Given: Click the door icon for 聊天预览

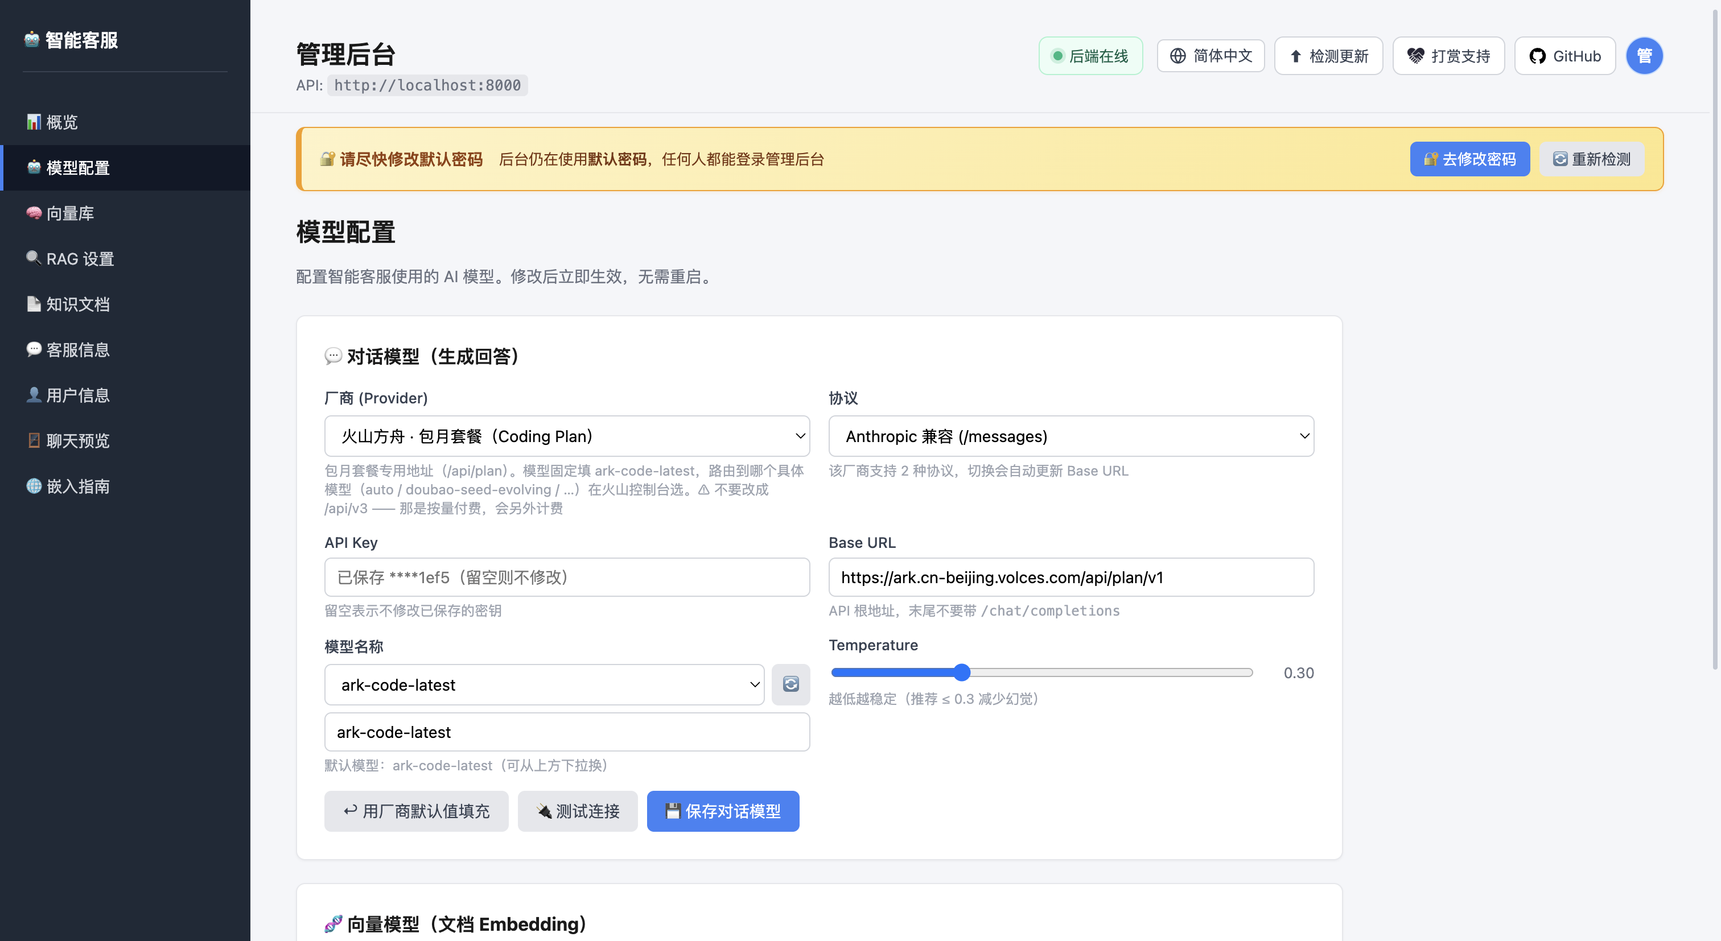Looking at the screenshot, I should 34,439.
